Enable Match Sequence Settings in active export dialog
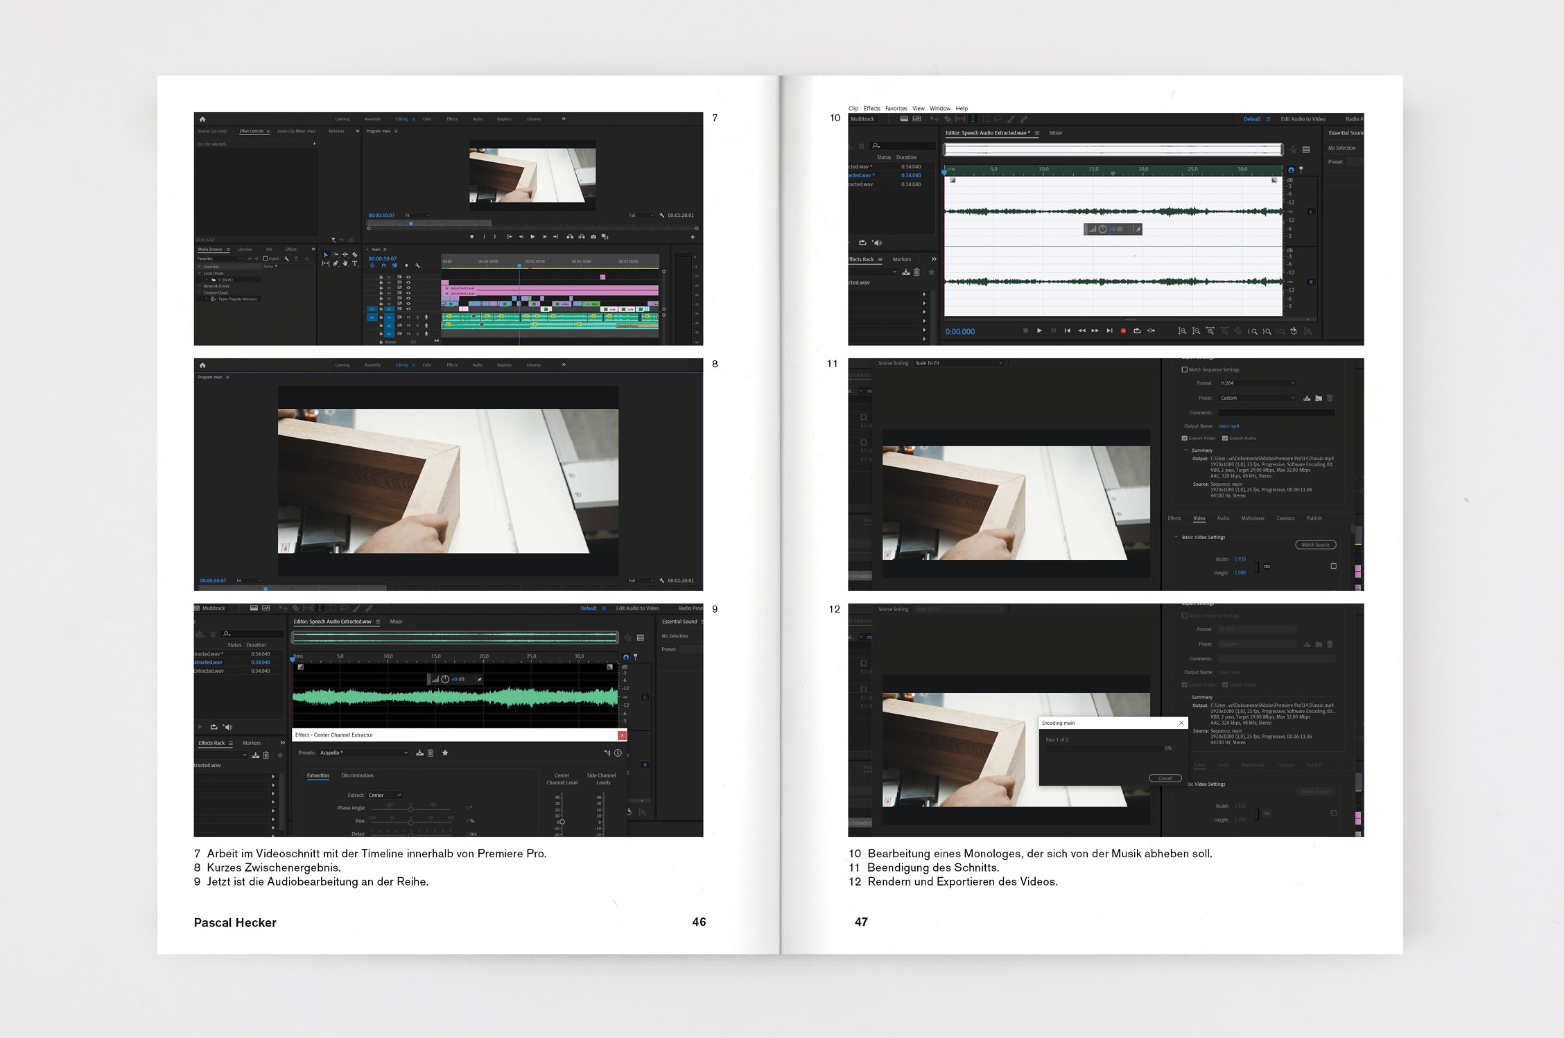 [x=1185, y=370]
